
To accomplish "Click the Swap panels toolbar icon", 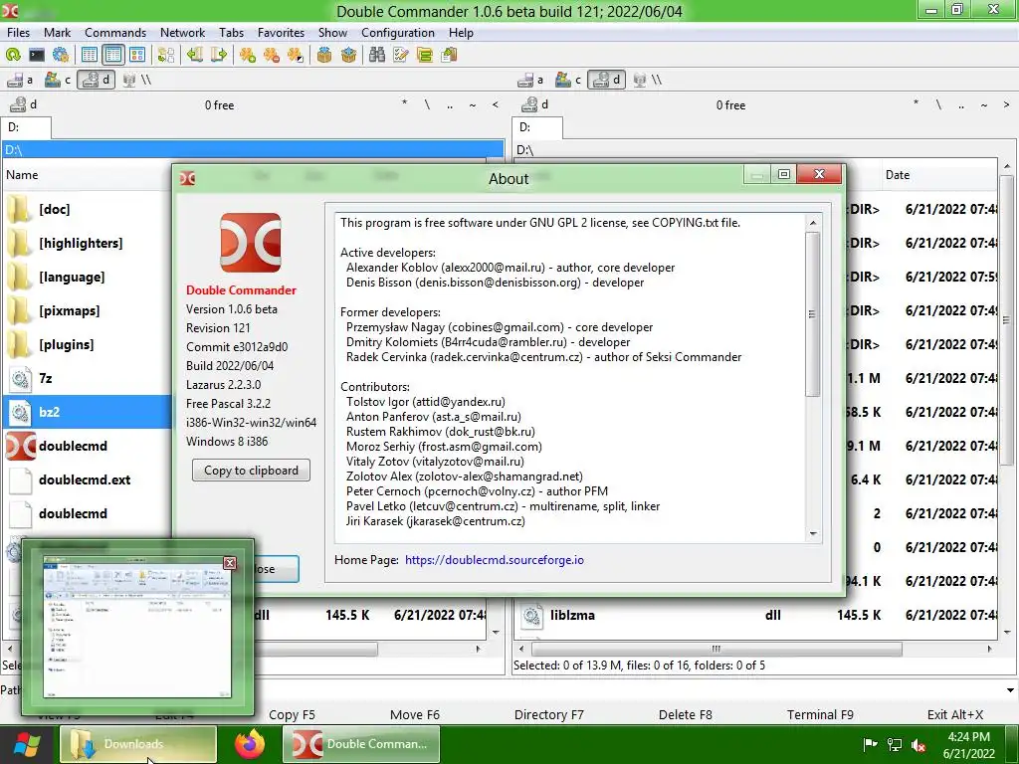I will coord(166,56).
